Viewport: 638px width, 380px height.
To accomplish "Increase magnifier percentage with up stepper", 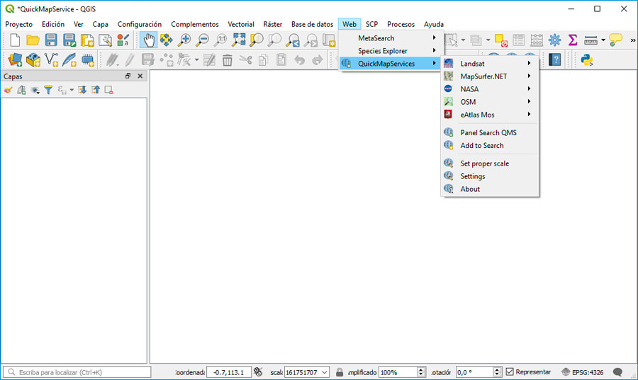I will [x=421, y=369].
